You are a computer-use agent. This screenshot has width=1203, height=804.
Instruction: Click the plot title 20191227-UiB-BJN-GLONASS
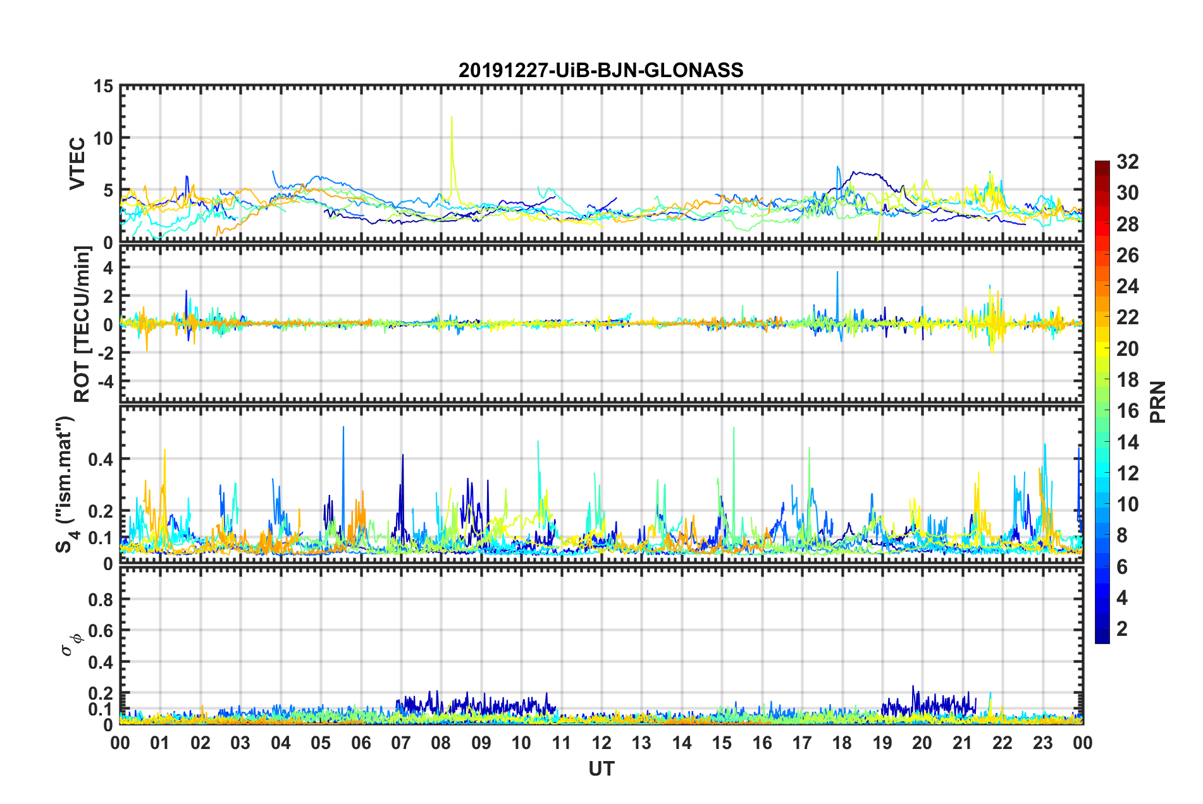[x=601, y=70]
